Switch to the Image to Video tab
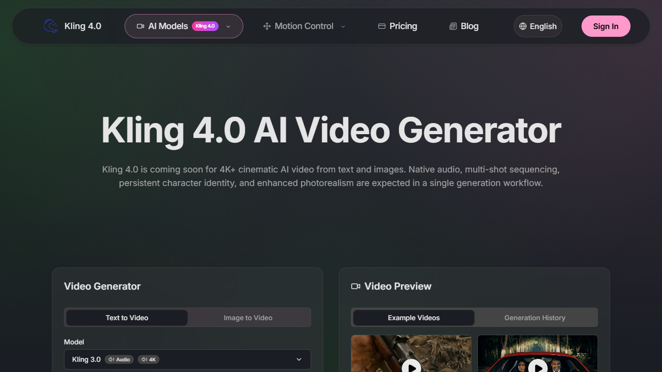The image size is (662, 372). (x=248, y=318)
